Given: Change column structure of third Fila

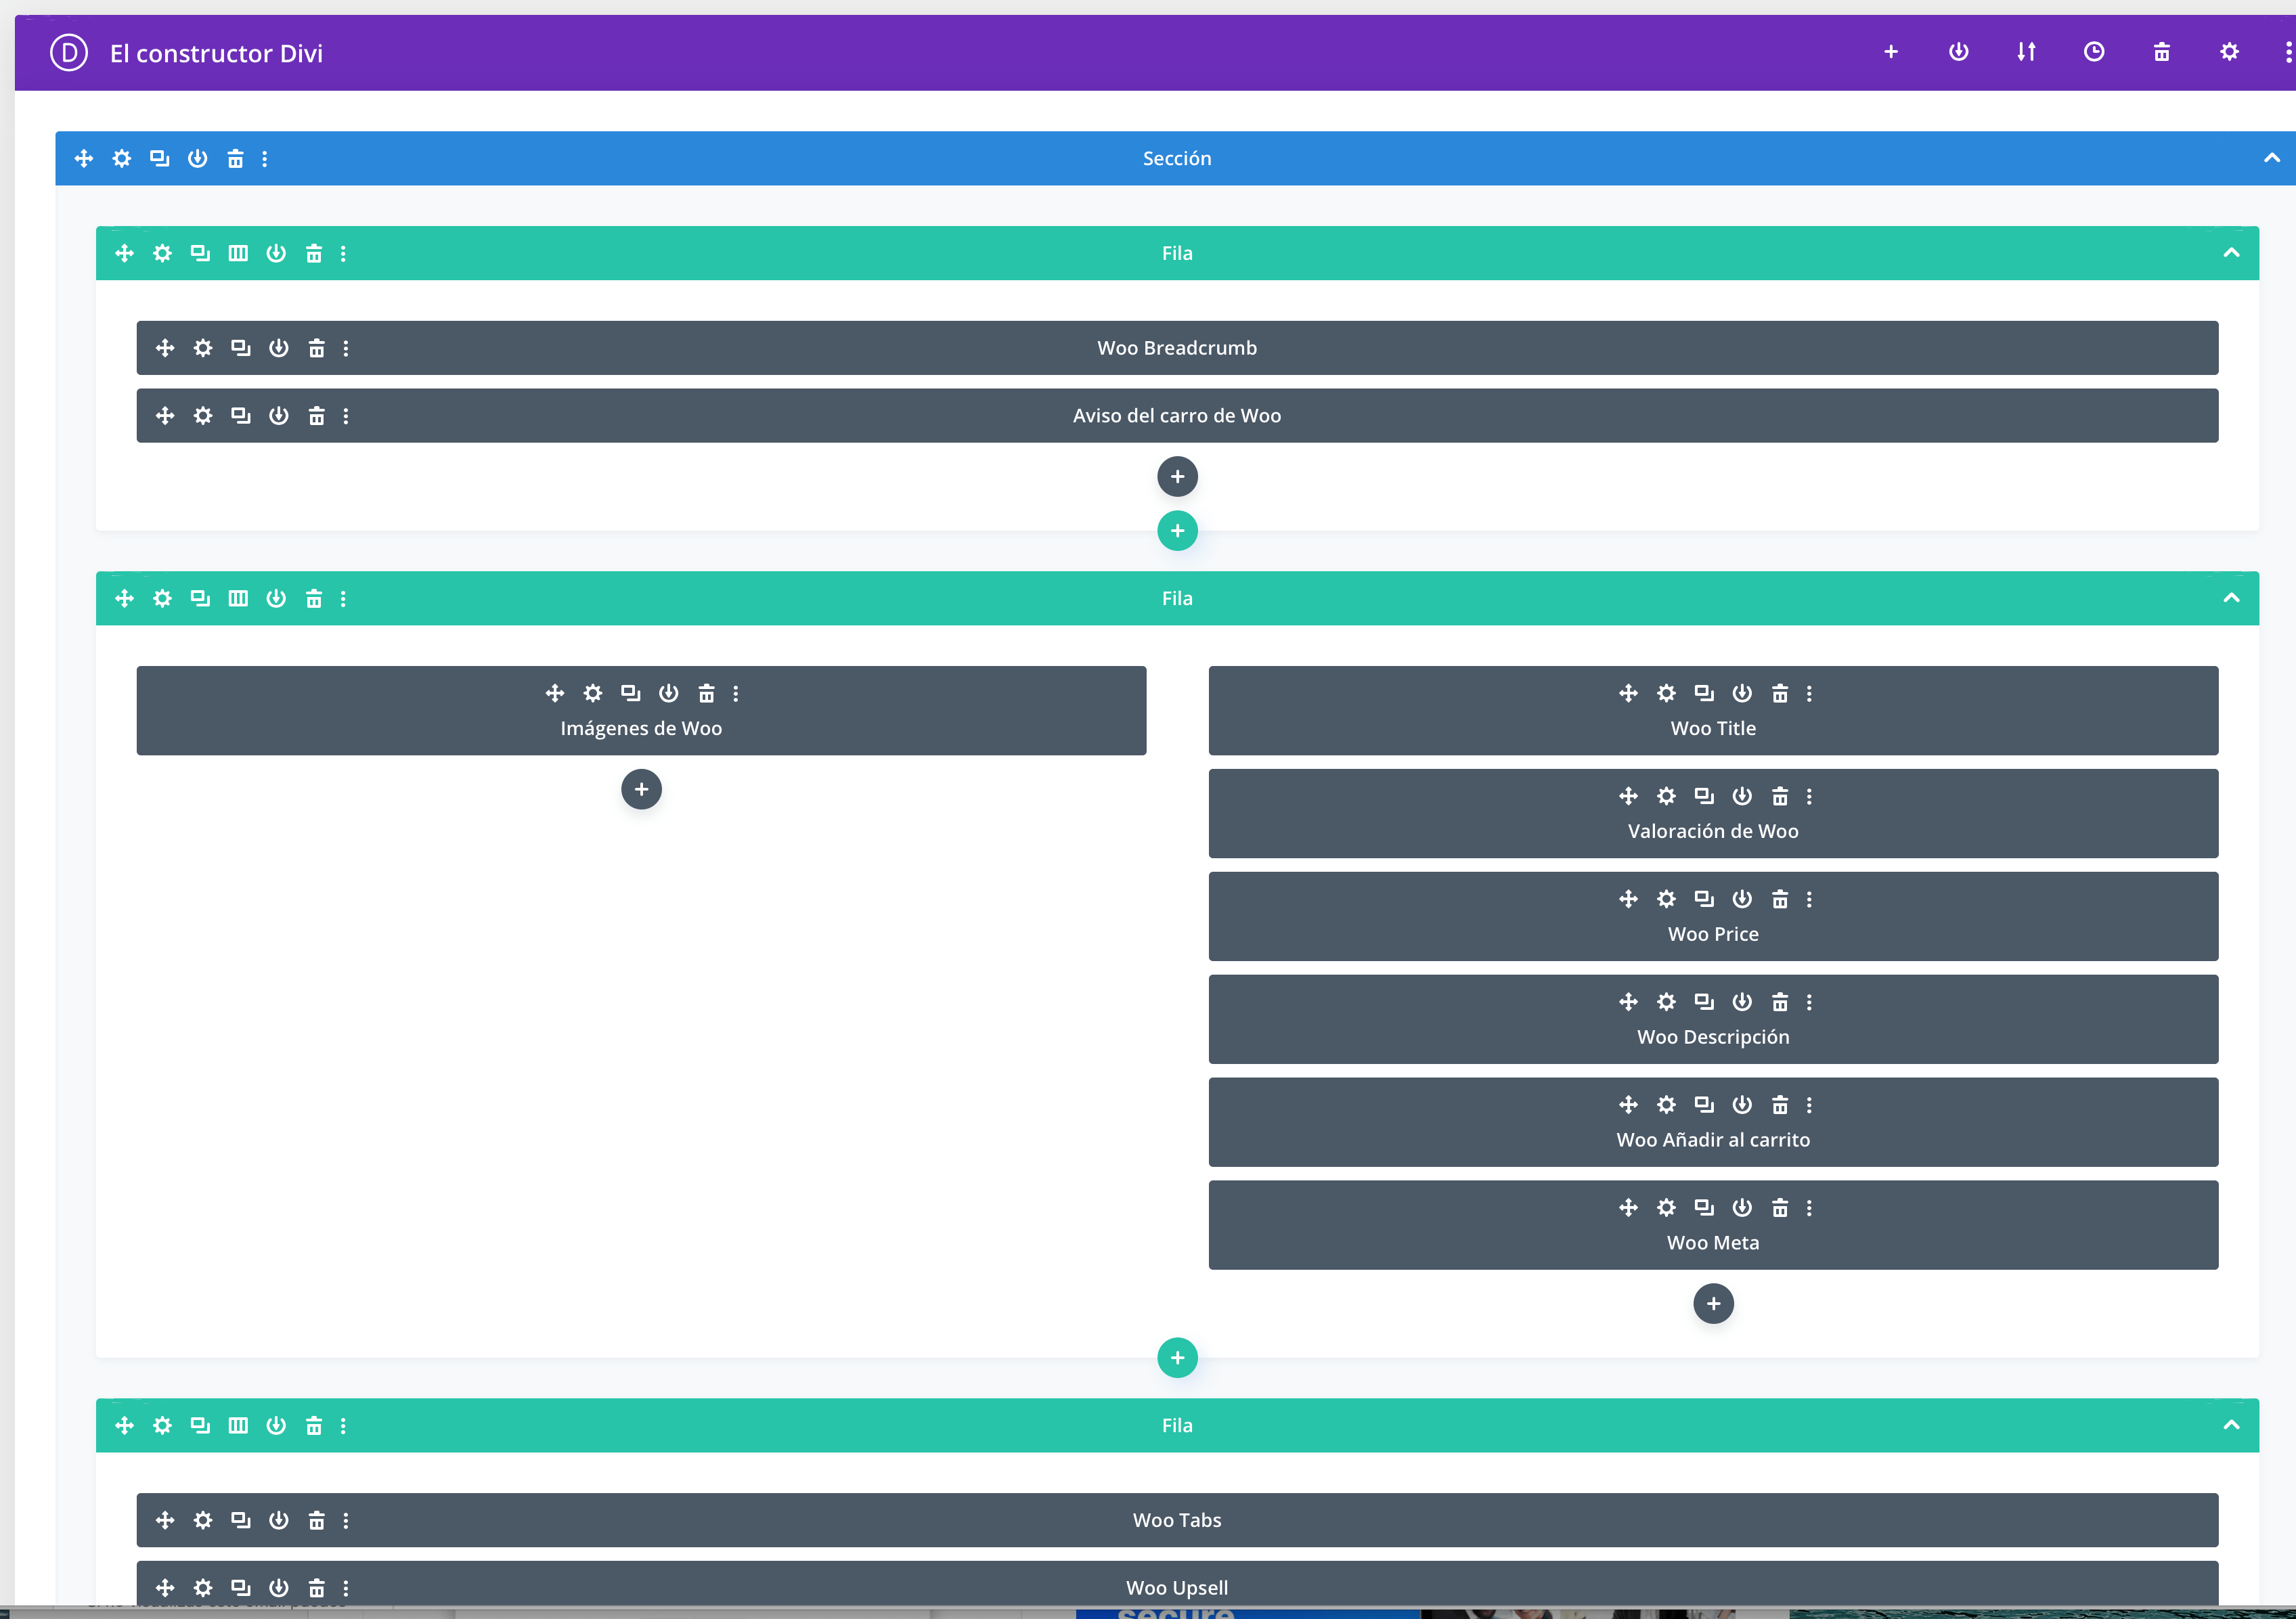Looking at the screenshot, I should 238,1425.
